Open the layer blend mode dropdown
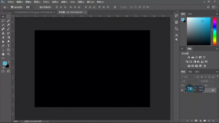219x123 pixels. (190, 81)
